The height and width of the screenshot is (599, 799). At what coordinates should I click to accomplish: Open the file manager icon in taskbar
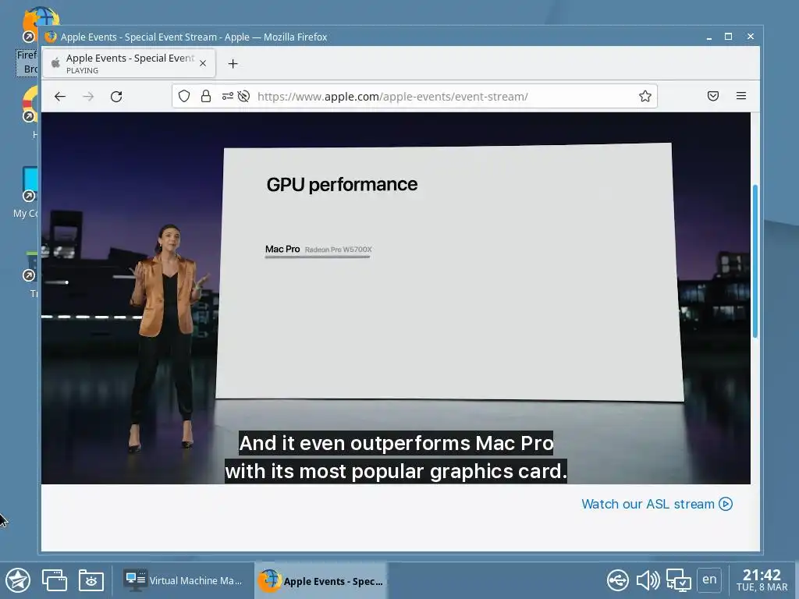[x=91, y=580]
